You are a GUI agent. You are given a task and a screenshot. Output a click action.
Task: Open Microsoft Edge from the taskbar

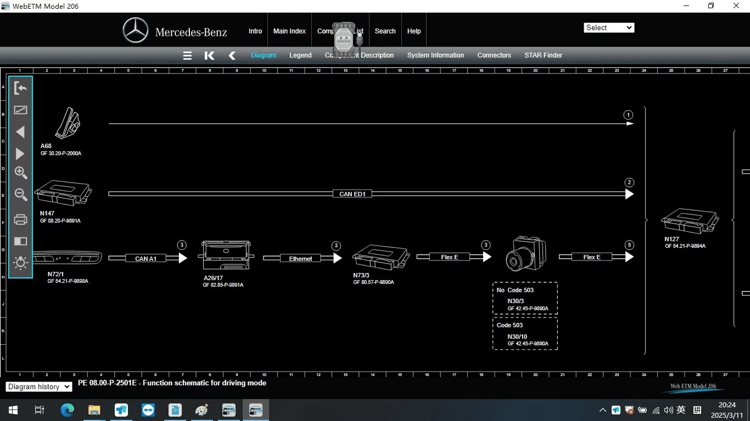(x=68, y=409)
